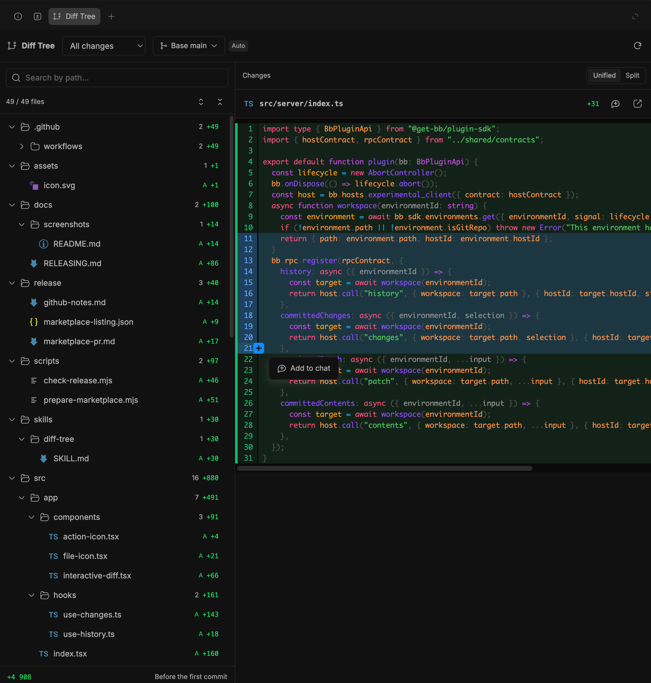Click comment icon next to src/server/index.ts
Image resolution: width=651 pixels, height=683 pixels.
point(615,104)
